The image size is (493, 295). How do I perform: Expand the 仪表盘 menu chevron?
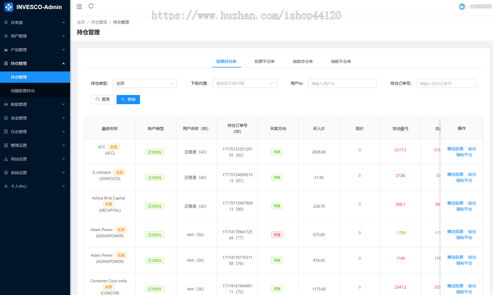(x=64, y=23)
